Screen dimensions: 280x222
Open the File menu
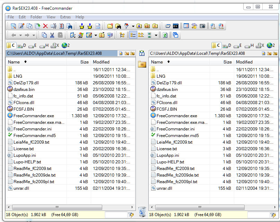(x=11, y=17)
